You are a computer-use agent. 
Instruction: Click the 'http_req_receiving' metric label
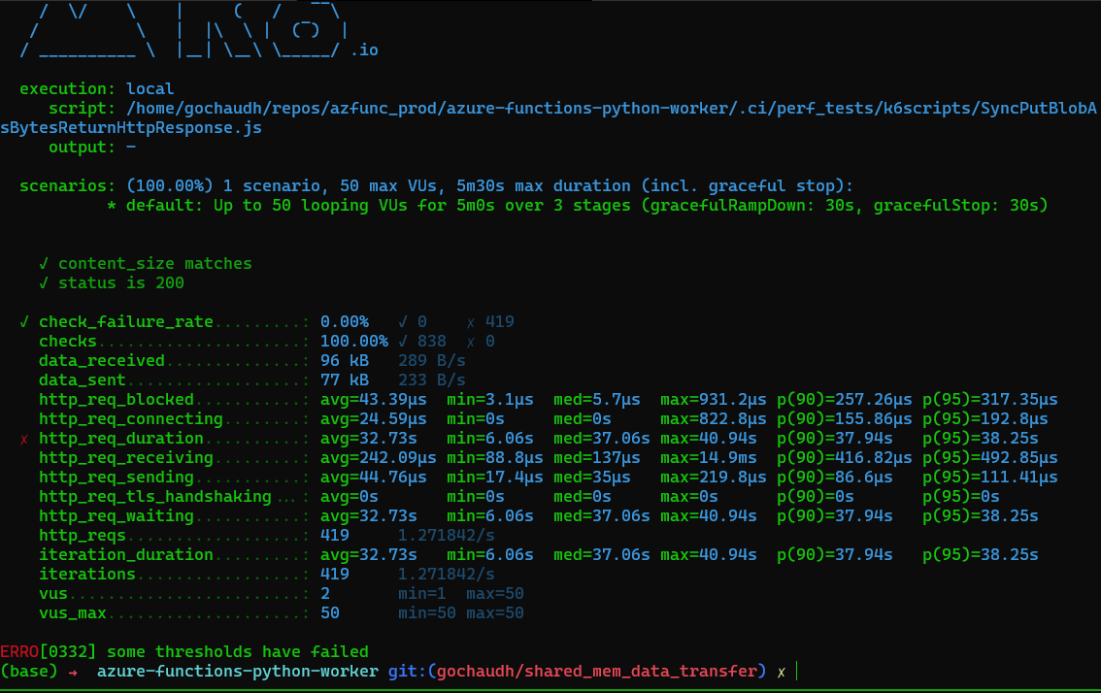pos(125,458)
